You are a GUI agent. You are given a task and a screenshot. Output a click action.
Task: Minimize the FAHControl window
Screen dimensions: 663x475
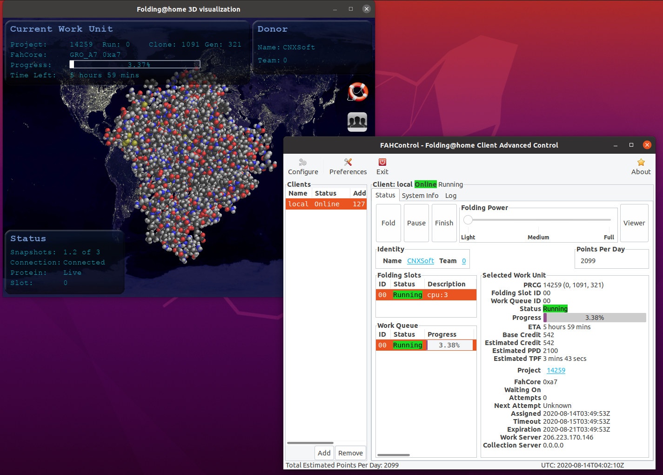pos(616,145)
